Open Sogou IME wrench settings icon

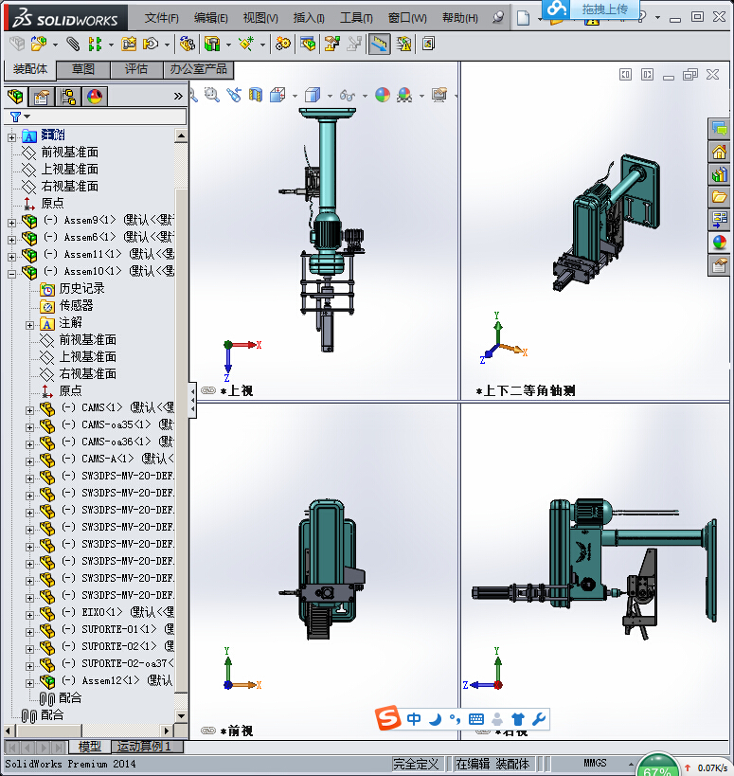539,719
